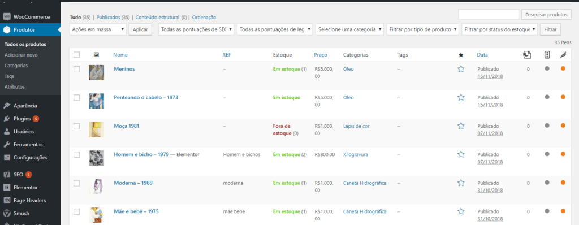Screen dimensions: 579x225
Task: Toggle featured star for Moça 1981
Action: pyautogui.click(x=460, y=126)
